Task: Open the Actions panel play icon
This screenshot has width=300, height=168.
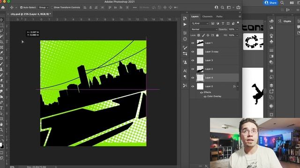Action: [185, 24]
